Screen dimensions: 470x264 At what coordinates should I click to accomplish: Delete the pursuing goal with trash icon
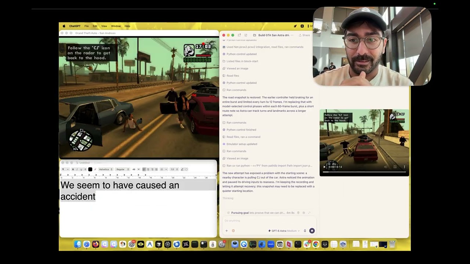coord(298,213)
